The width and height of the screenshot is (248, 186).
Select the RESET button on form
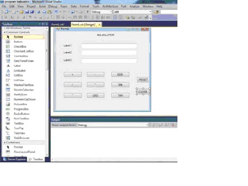click(143, 79)
